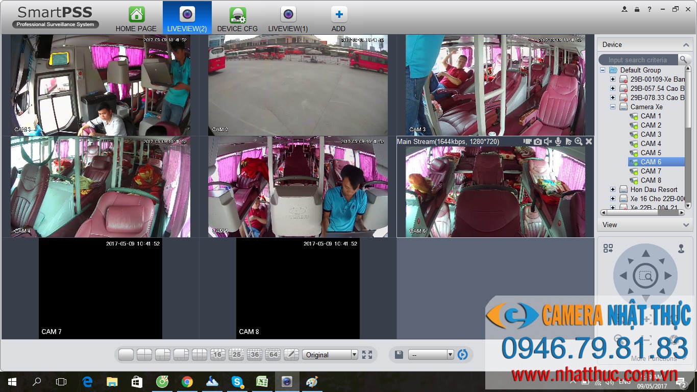The height and width of the screenshot is (392, 697).
Task: Collapse the Device panel
Action: point(686,45)
